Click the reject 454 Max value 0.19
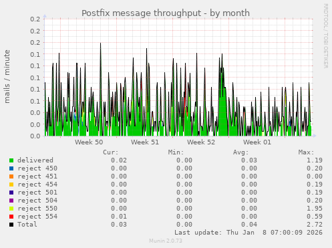Screen dimensions: 332x248 pyautogui.click(x=315, y=184)
